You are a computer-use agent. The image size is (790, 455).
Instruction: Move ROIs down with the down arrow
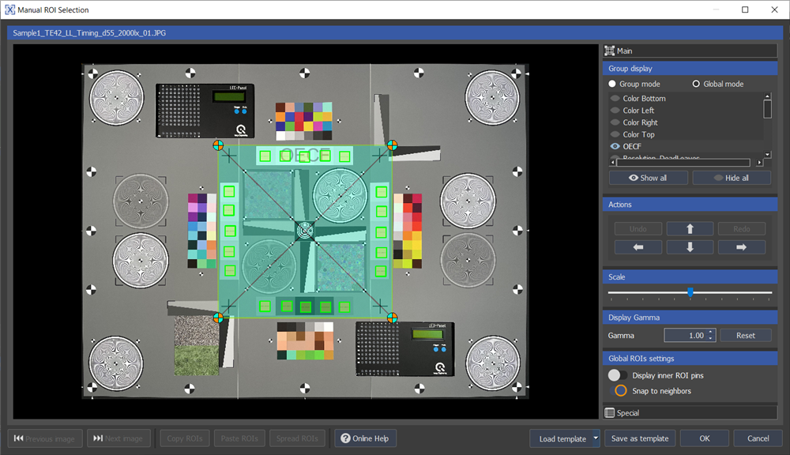point(690,247)
